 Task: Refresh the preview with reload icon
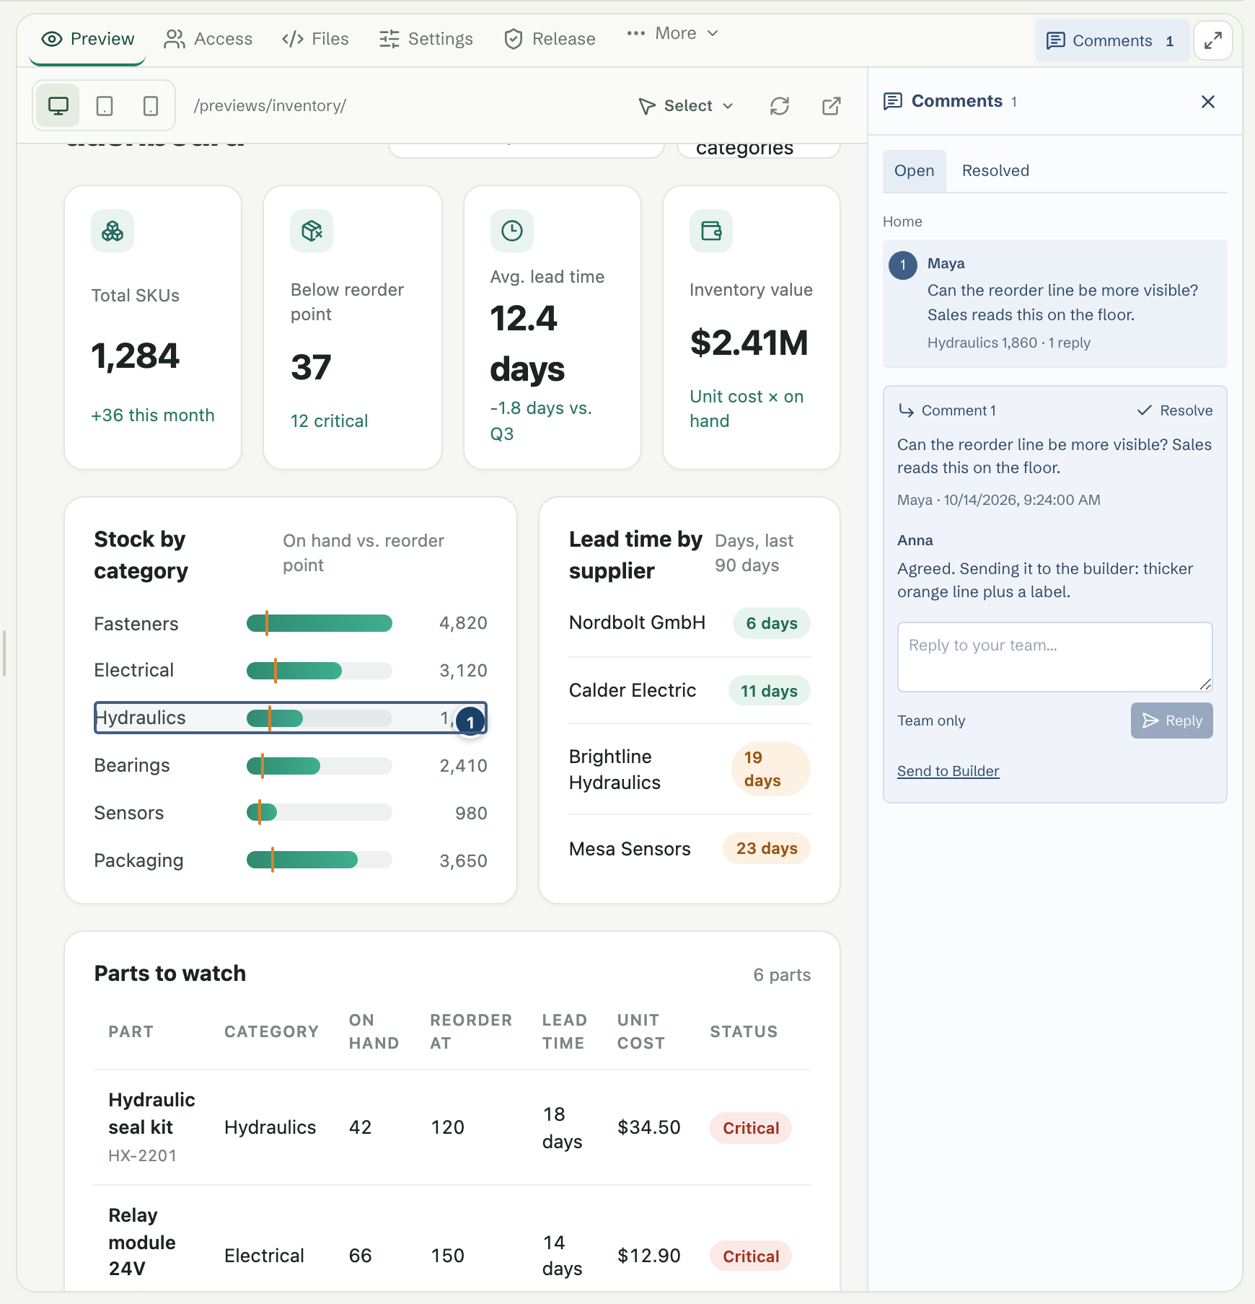pyautogui.click(x=780, y=106)
